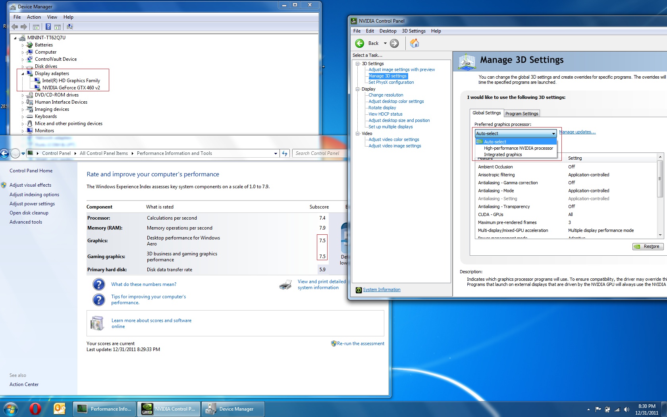Click the Forward arrow in Device Manager toolbar
The width and height of the screenshot is (667, 417).
coord(24,27)
